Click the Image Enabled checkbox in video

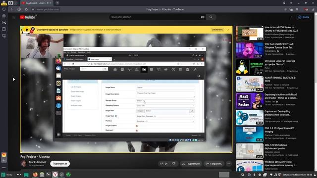(x=137, y=126)
